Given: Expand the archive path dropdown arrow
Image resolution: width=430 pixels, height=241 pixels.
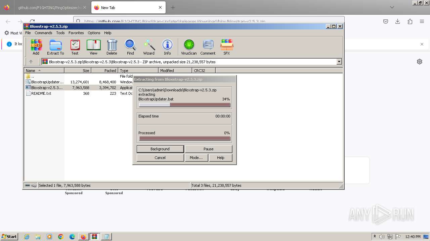Looking at the screenshot, I should click(339, 62).
